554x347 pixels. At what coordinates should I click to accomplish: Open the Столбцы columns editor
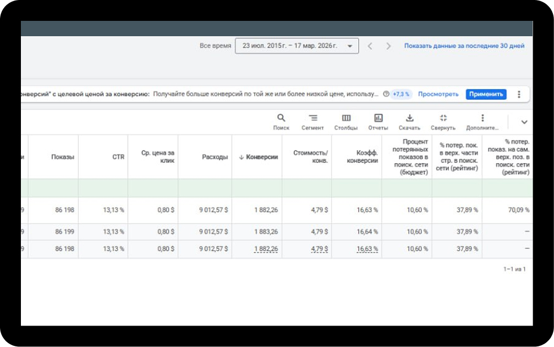pyautogui.click(x=346, y=118)
